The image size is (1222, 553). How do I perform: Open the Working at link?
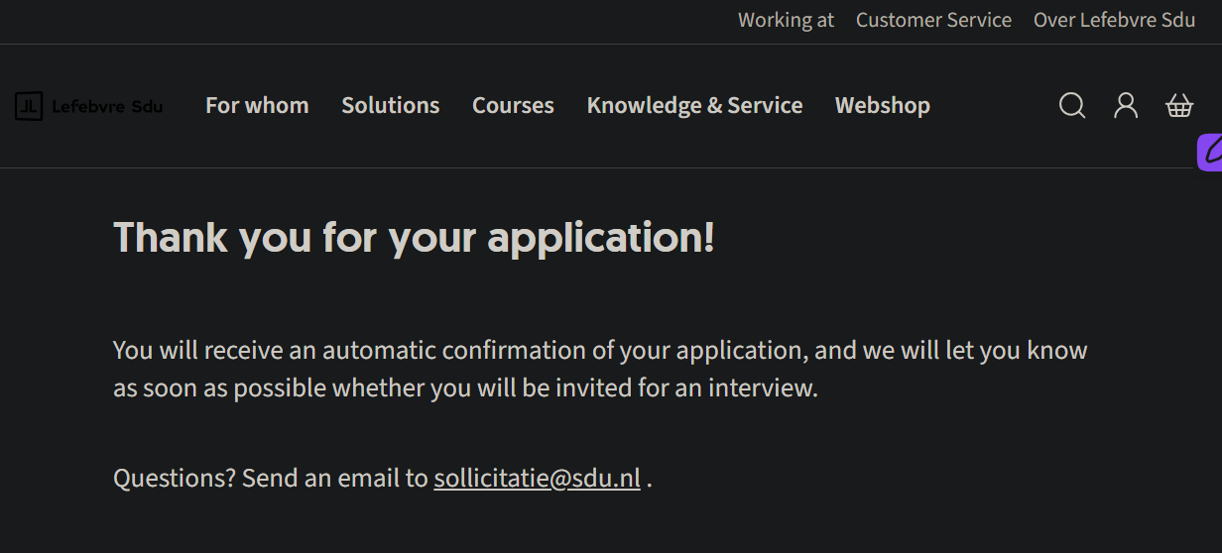pos(786,20)
